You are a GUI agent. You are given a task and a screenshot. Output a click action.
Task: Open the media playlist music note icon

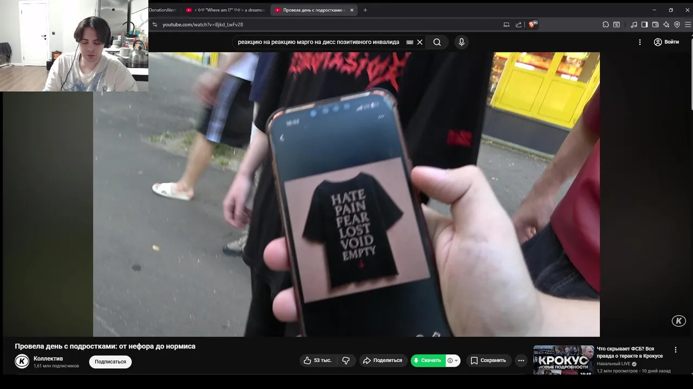(x=633, y=24)
